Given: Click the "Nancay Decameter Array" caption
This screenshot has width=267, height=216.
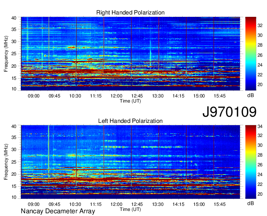Looking at the screenshot, I should point(58,211).
